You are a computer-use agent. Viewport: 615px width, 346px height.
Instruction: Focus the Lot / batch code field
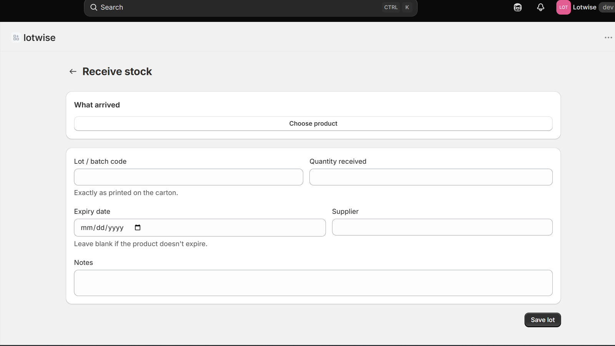188,177
